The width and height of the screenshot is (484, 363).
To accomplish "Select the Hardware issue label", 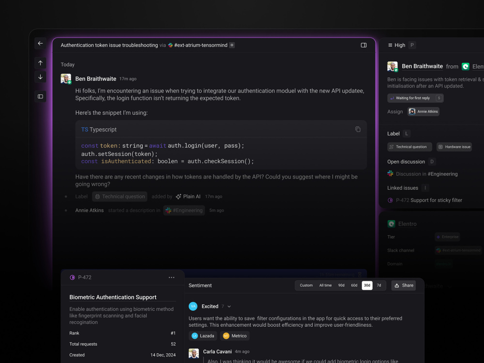I will [454, 147].
